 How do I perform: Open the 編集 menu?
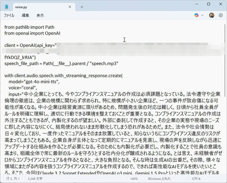click(25, 15)
